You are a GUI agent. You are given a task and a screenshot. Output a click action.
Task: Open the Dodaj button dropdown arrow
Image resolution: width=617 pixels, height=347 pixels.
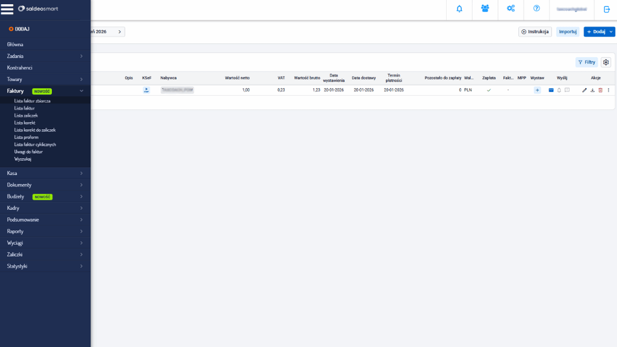611,32
